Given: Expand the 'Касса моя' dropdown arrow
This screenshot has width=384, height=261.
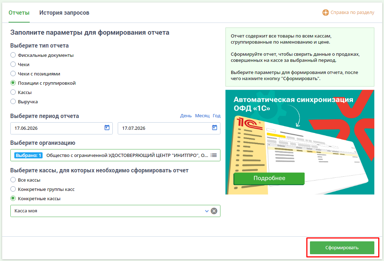Looking at the screenshot, I should point(207,211).
